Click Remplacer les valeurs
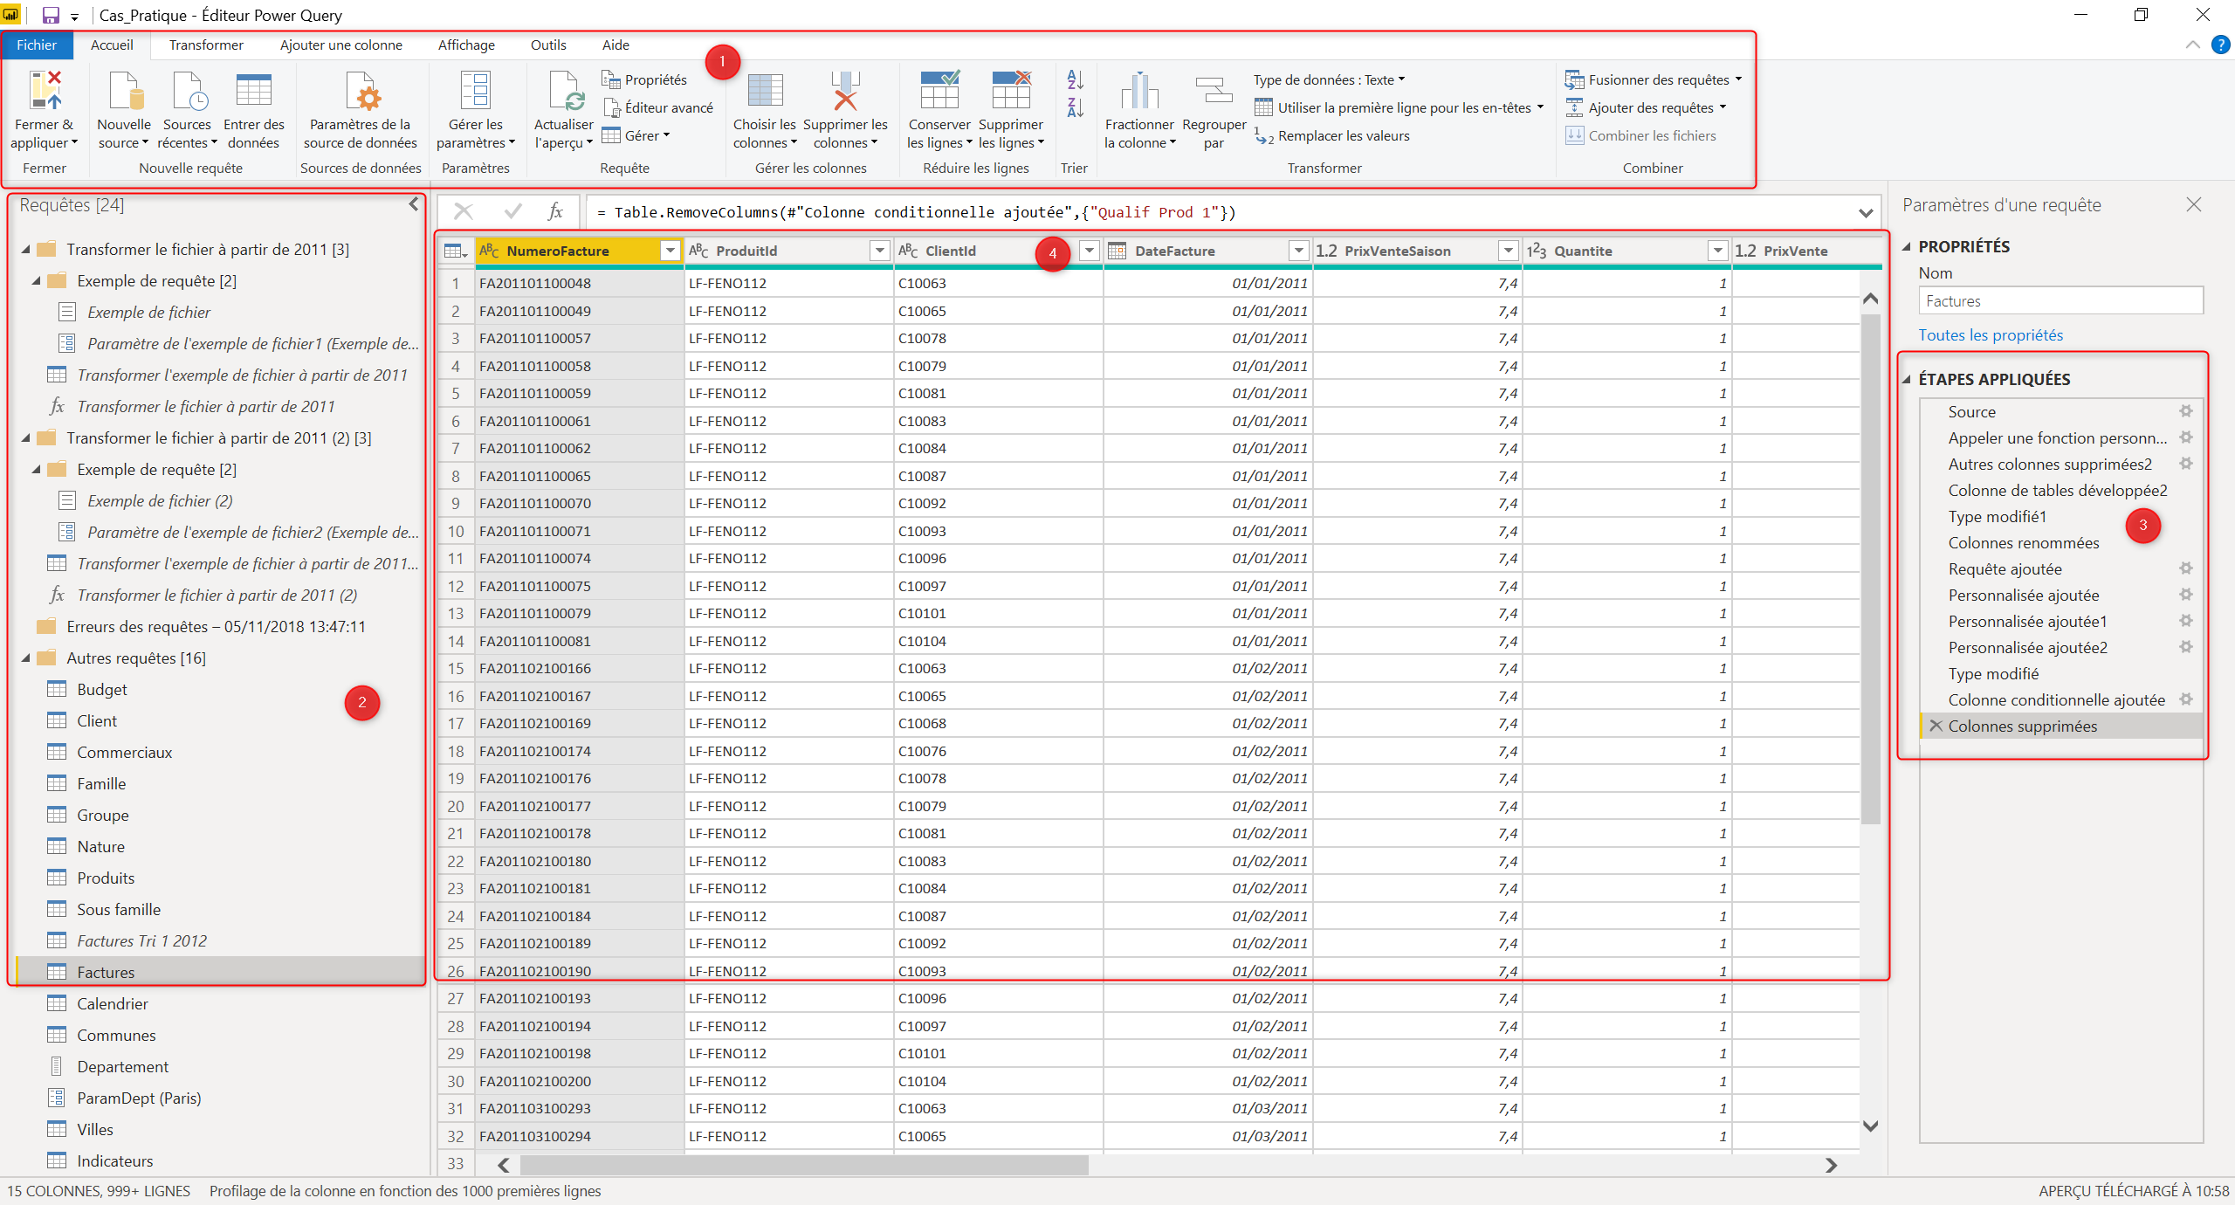The image size is (2235, 1205). tap(1332, 135)
